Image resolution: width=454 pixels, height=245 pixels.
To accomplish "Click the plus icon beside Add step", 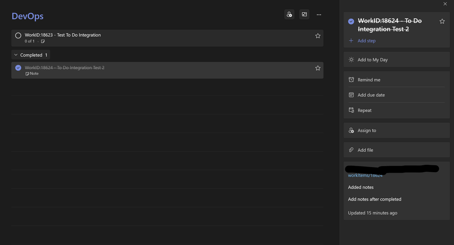I will pos(351,41).
